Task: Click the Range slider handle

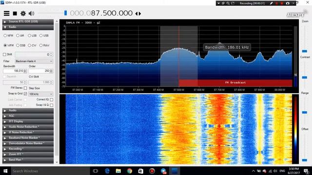Action: [304, 112]
